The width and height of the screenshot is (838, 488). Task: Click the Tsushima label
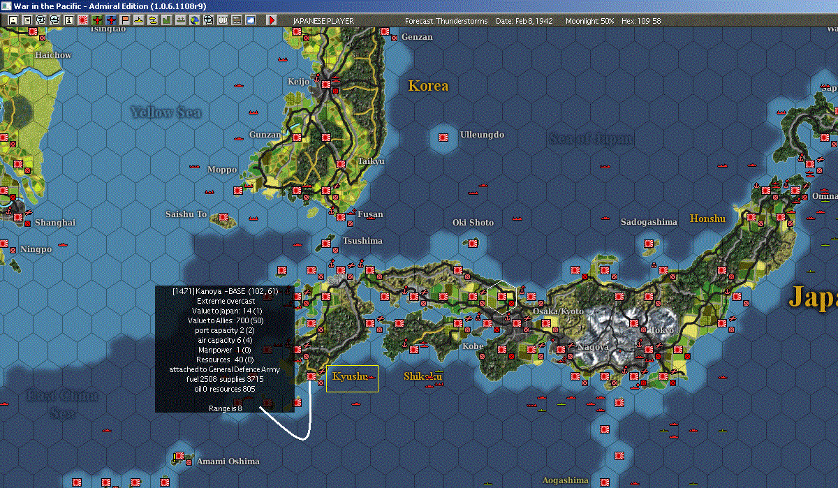pyautogui.click(x=362, y=240)
